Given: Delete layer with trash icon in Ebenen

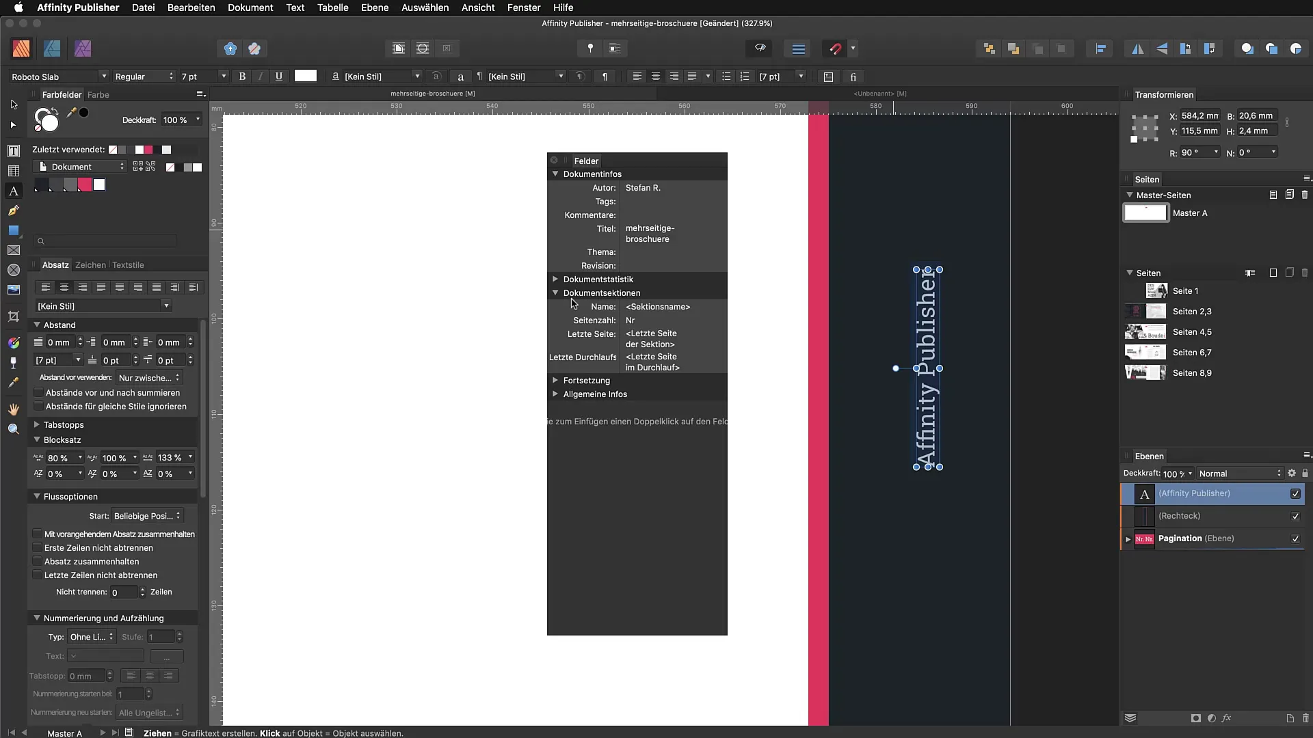Looking at the screenshot, I should 1305,718.
